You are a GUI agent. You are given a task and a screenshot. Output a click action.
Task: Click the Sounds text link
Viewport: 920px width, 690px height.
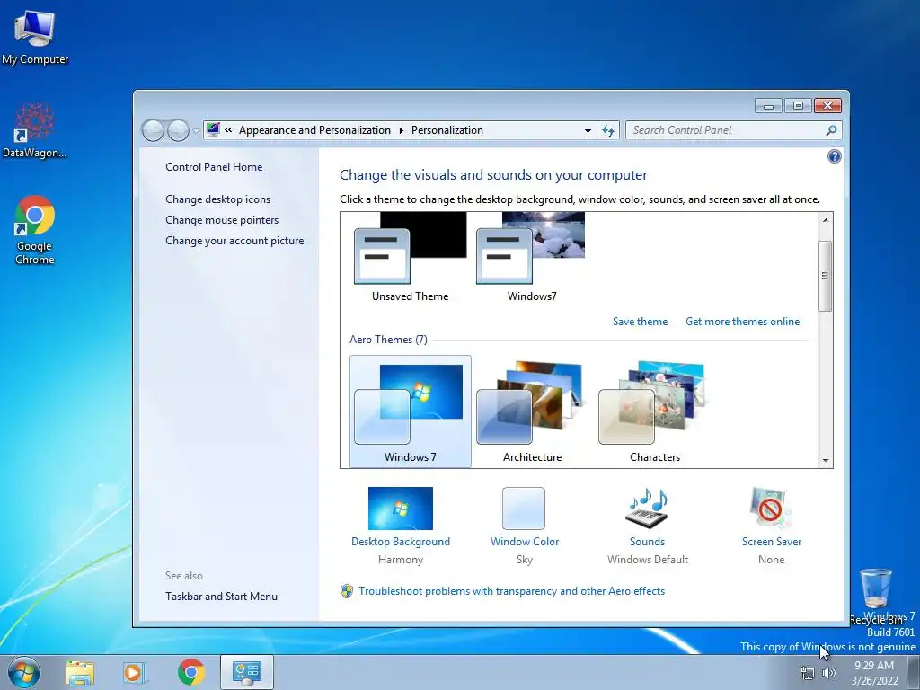point(647,542)
